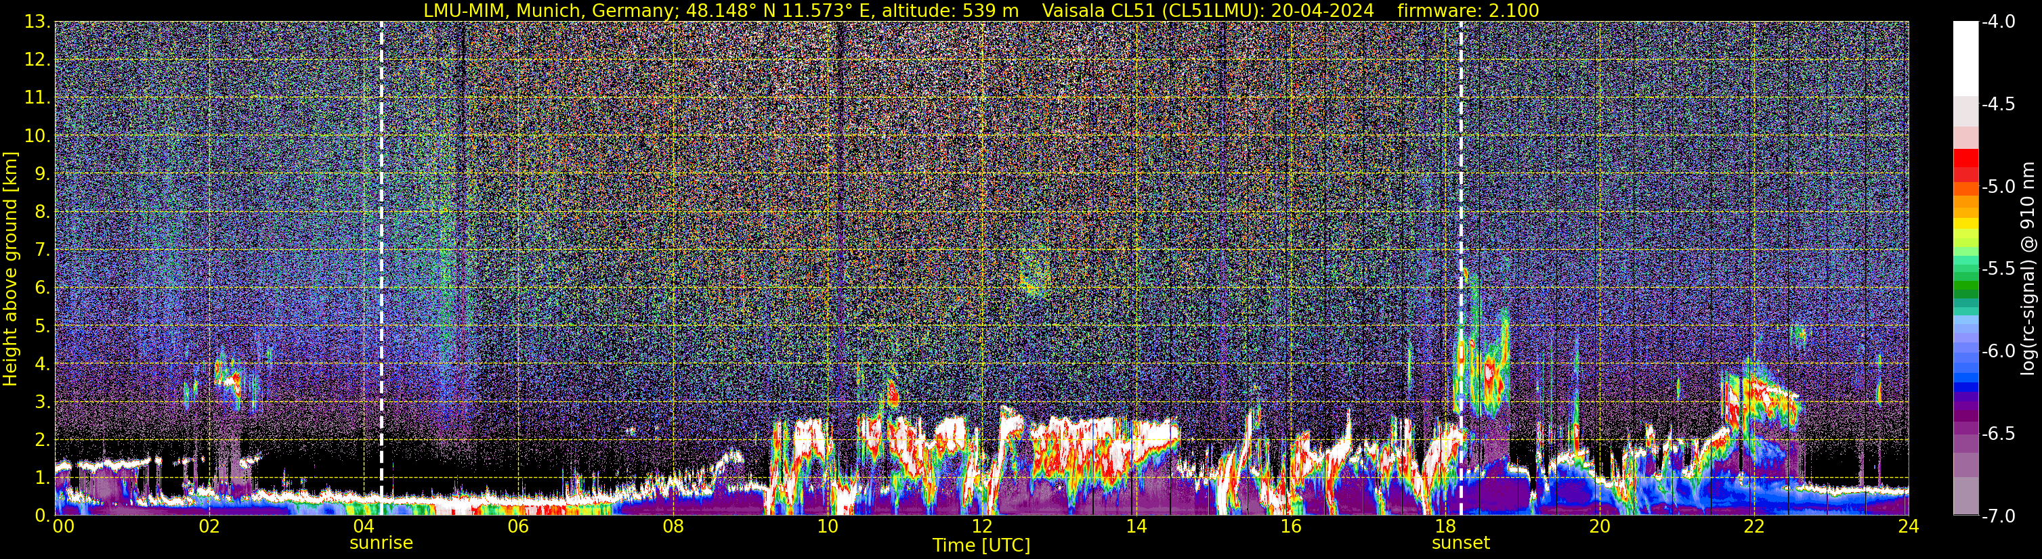Image resolution: width=2042 pixels, height=559 pixels.
Task: Click the time axis tick '20'
Action: tap(1600, 527)
